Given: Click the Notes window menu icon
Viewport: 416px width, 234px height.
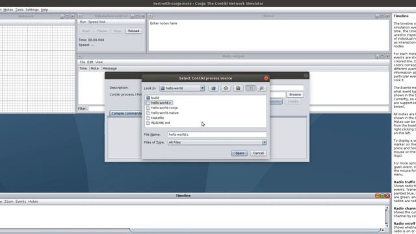Looking at the screenshot, I should 150,16.
